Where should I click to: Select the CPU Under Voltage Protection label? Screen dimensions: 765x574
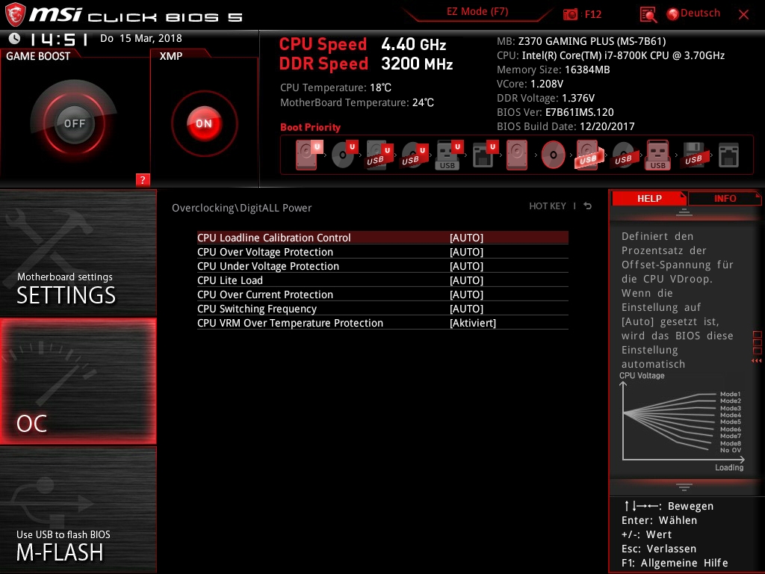pos(268,266)
